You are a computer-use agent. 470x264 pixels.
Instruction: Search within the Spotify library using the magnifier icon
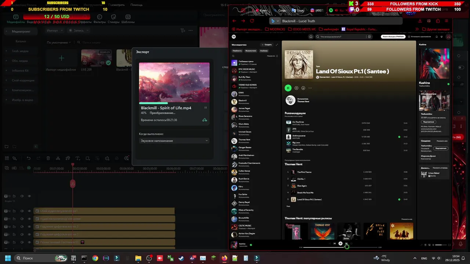pos(233,56)
